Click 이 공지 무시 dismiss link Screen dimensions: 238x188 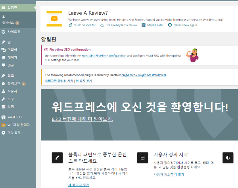point(84,81)
